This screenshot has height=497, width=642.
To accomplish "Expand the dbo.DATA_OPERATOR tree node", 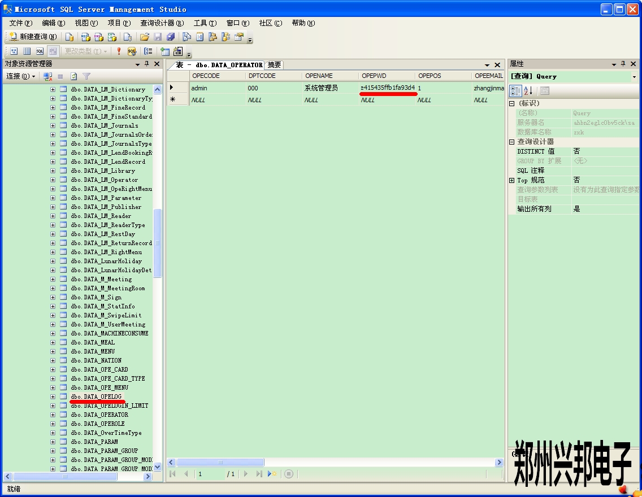I will coord(53,415).
